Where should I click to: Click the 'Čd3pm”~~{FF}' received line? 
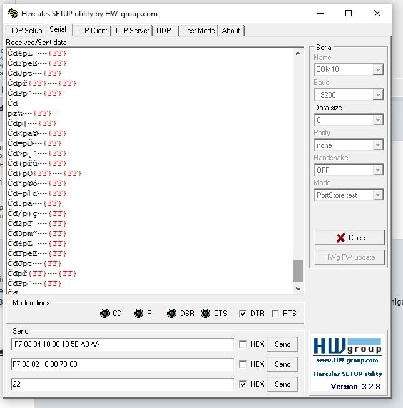(x=37, y=233)
